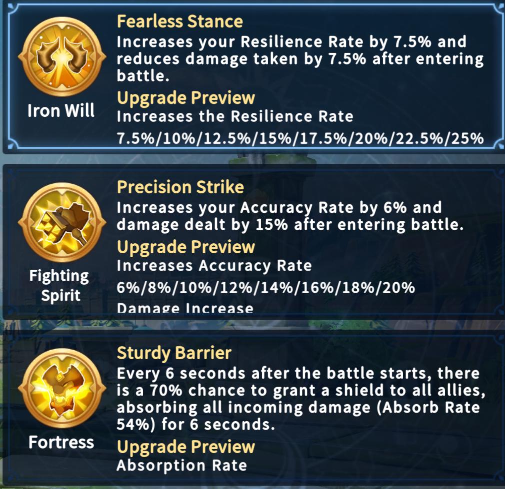Open the Precision Strike skill title
Image resolution: width=505 pixels, height=489 pixels.
pos(180,187)
